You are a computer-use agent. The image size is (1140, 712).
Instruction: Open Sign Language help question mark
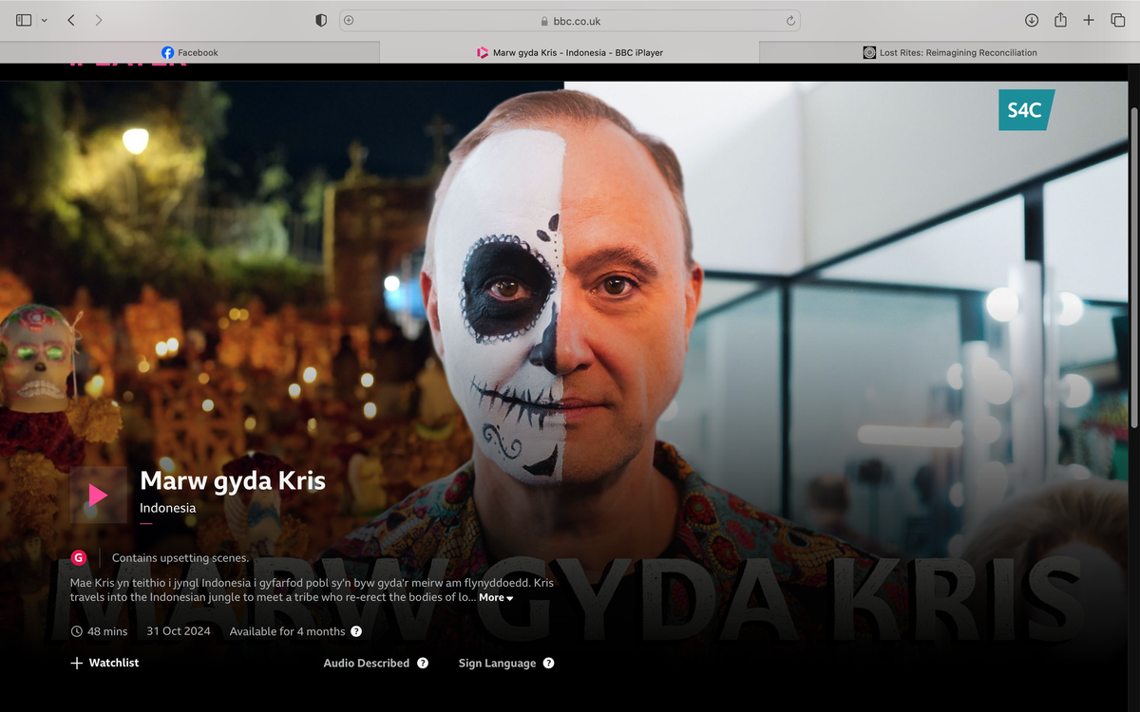pos(548,663)
